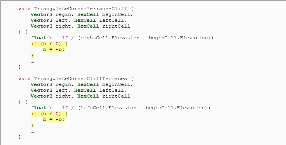Image resolution: width=286 pixels, height=145 pixels.
Task: Click the TriangulateCornerCliffTerraces method name
Action: [x=80, y=79]
